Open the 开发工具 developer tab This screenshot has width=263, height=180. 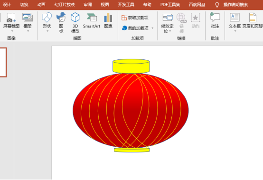pos(126,5)
